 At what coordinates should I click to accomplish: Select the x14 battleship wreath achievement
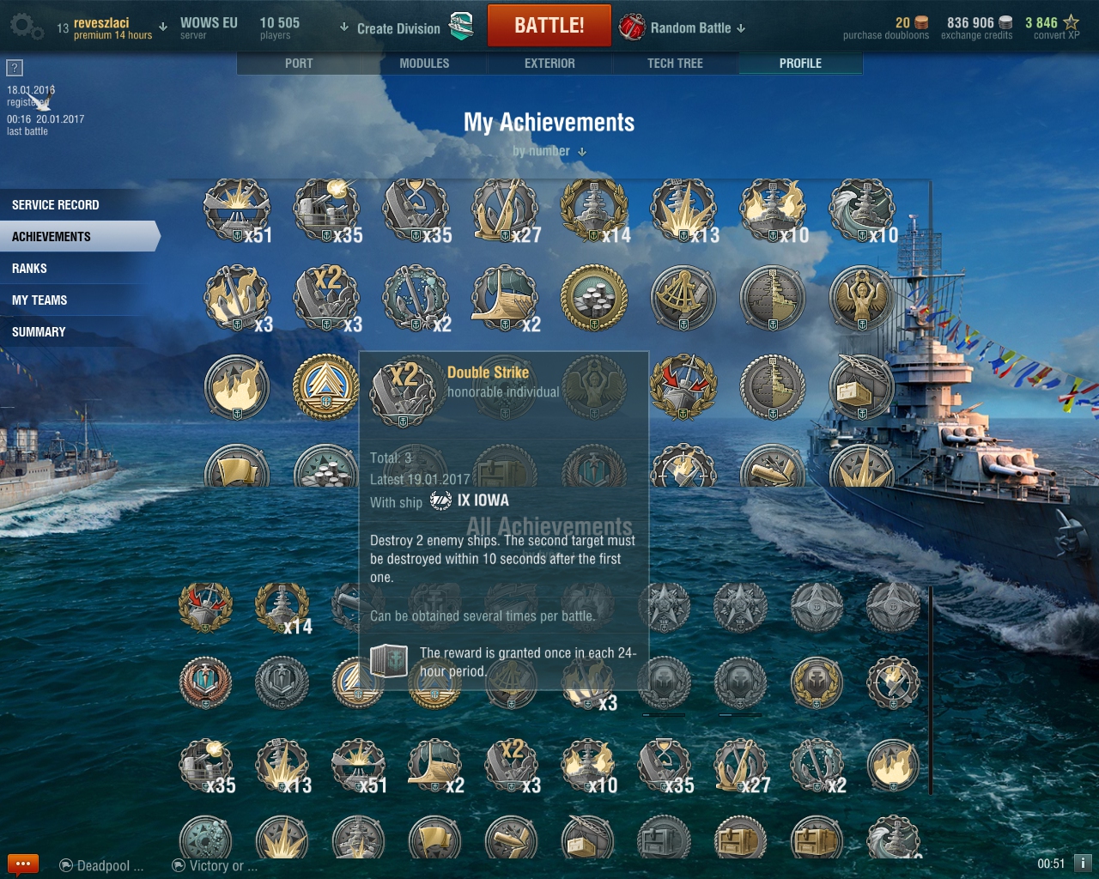[x=595, y=211]
